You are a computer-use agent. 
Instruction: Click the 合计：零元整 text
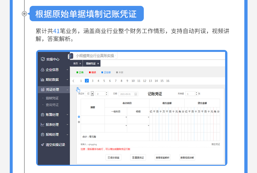tap(89, 137)
